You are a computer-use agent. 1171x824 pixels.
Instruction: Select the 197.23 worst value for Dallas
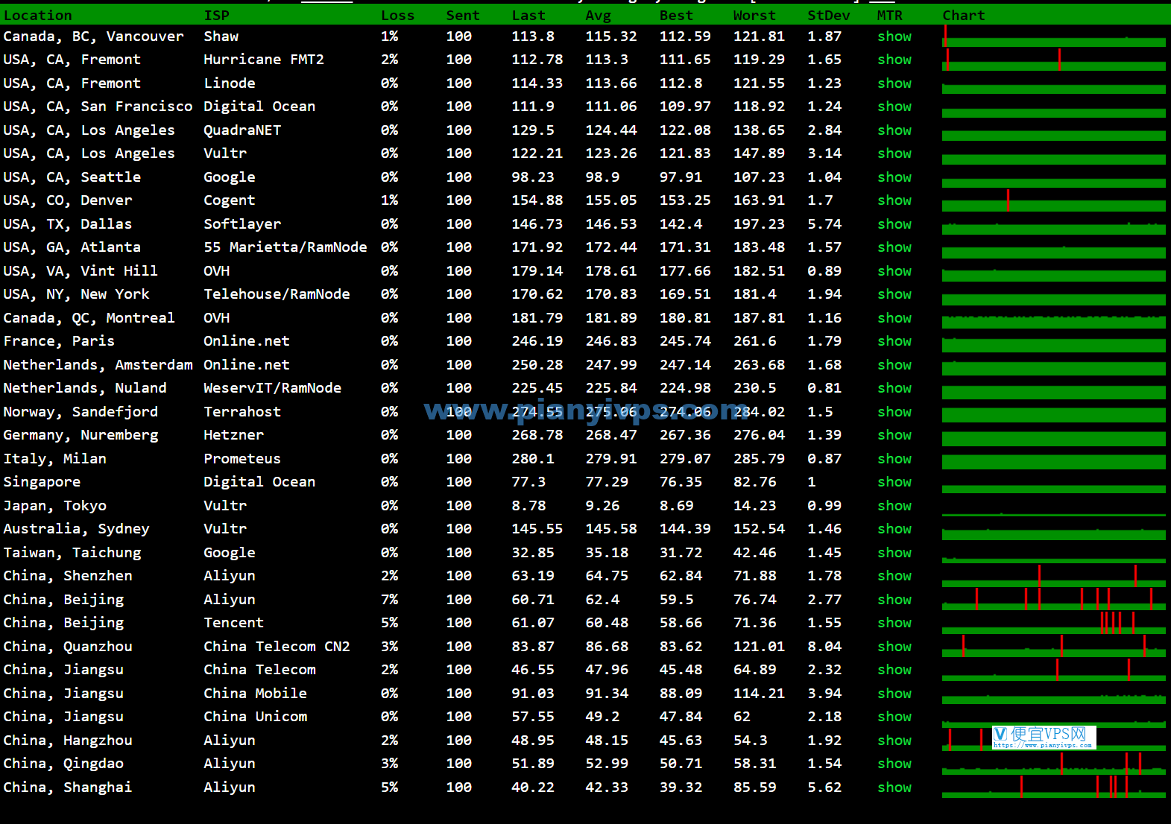pos(759,224)
